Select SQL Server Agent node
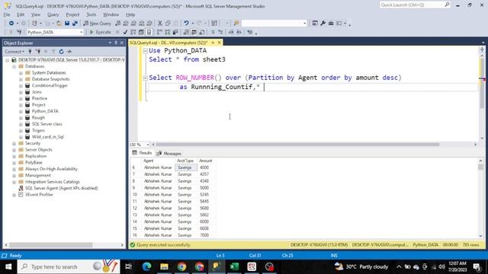Viewport: 488px width, 274px height. tap(61, 188)
